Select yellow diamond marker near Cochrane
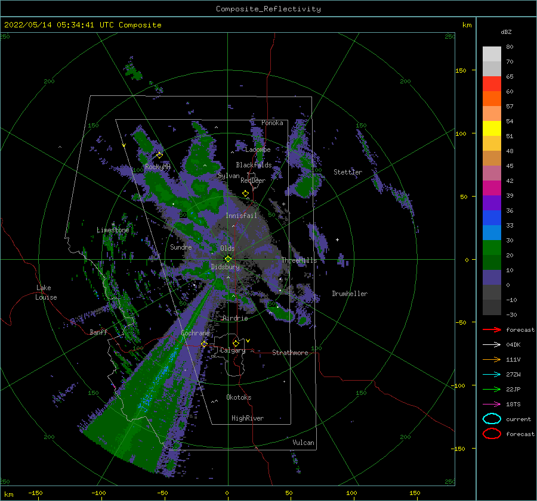 [x=204, y=344]
